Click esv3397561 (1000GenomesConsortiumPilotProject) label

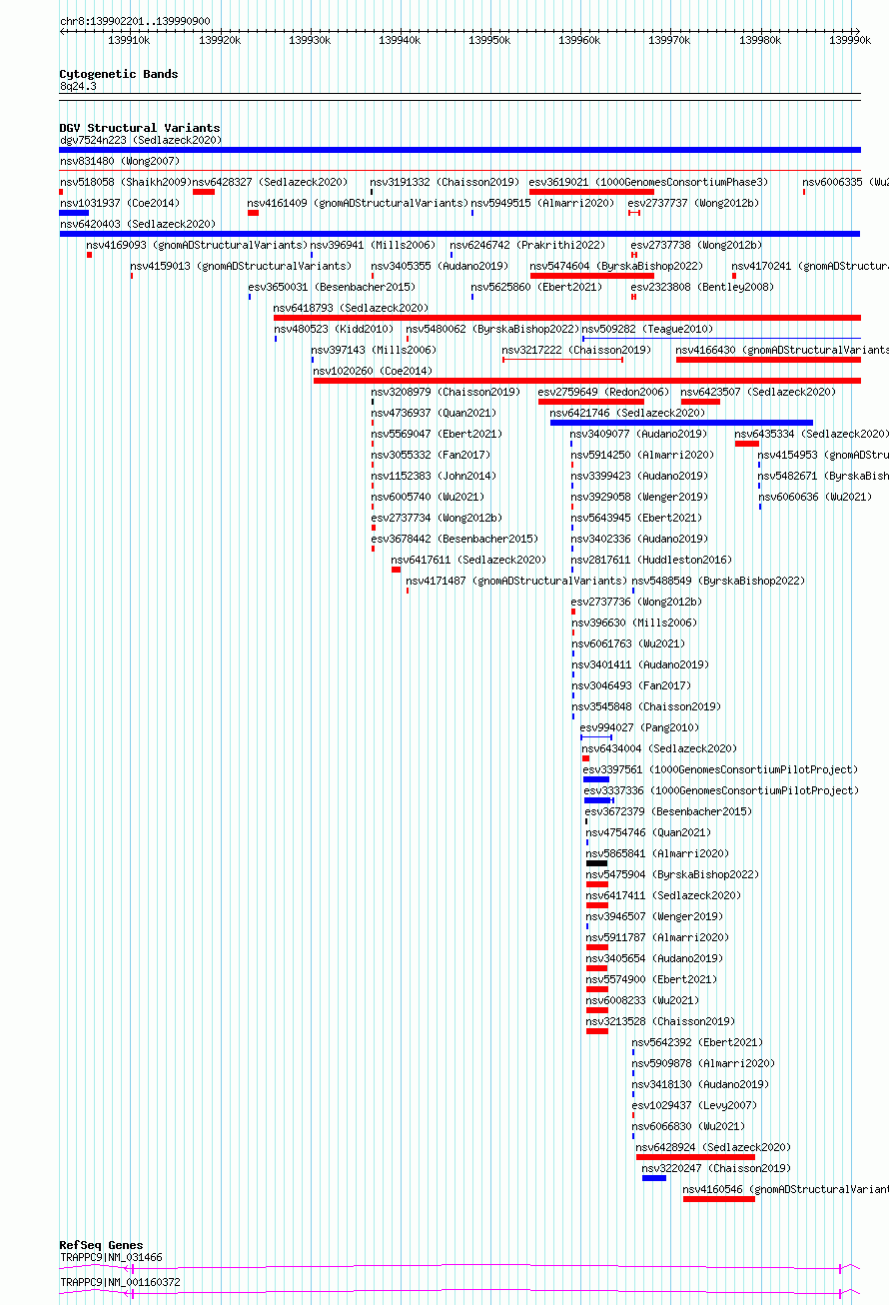(x=720, y=769)
